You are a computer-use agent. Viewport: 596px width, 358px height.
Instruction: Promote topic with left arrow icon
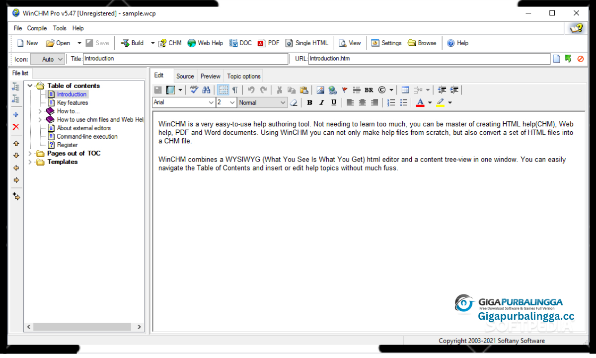(x=16, y=168)
